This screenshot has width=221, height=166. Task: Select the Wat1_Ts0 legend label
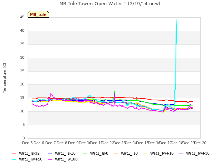coord(129,154)
